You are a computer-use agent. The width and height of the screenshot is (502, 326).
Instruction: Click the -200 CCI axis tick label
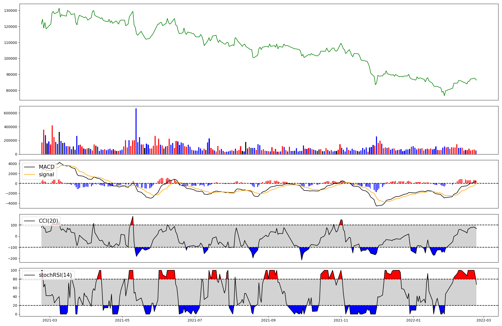(13, 259)
